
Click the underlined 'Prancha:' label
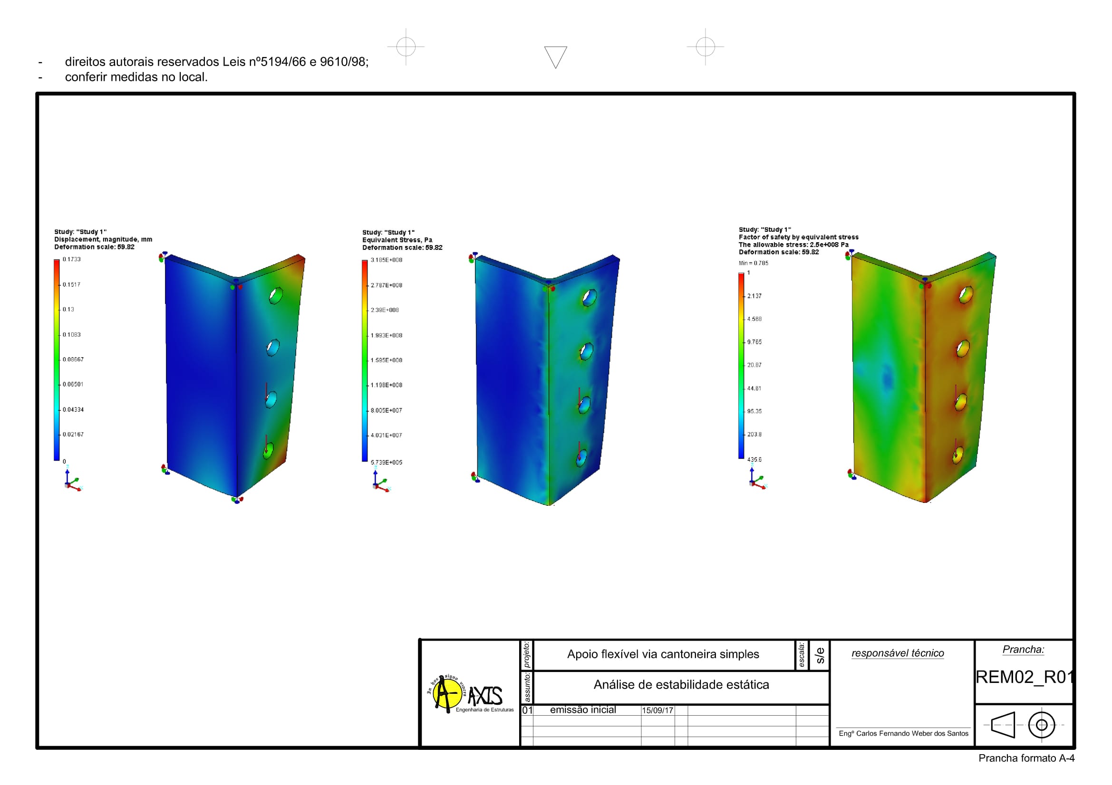(x=1023, y=649)
